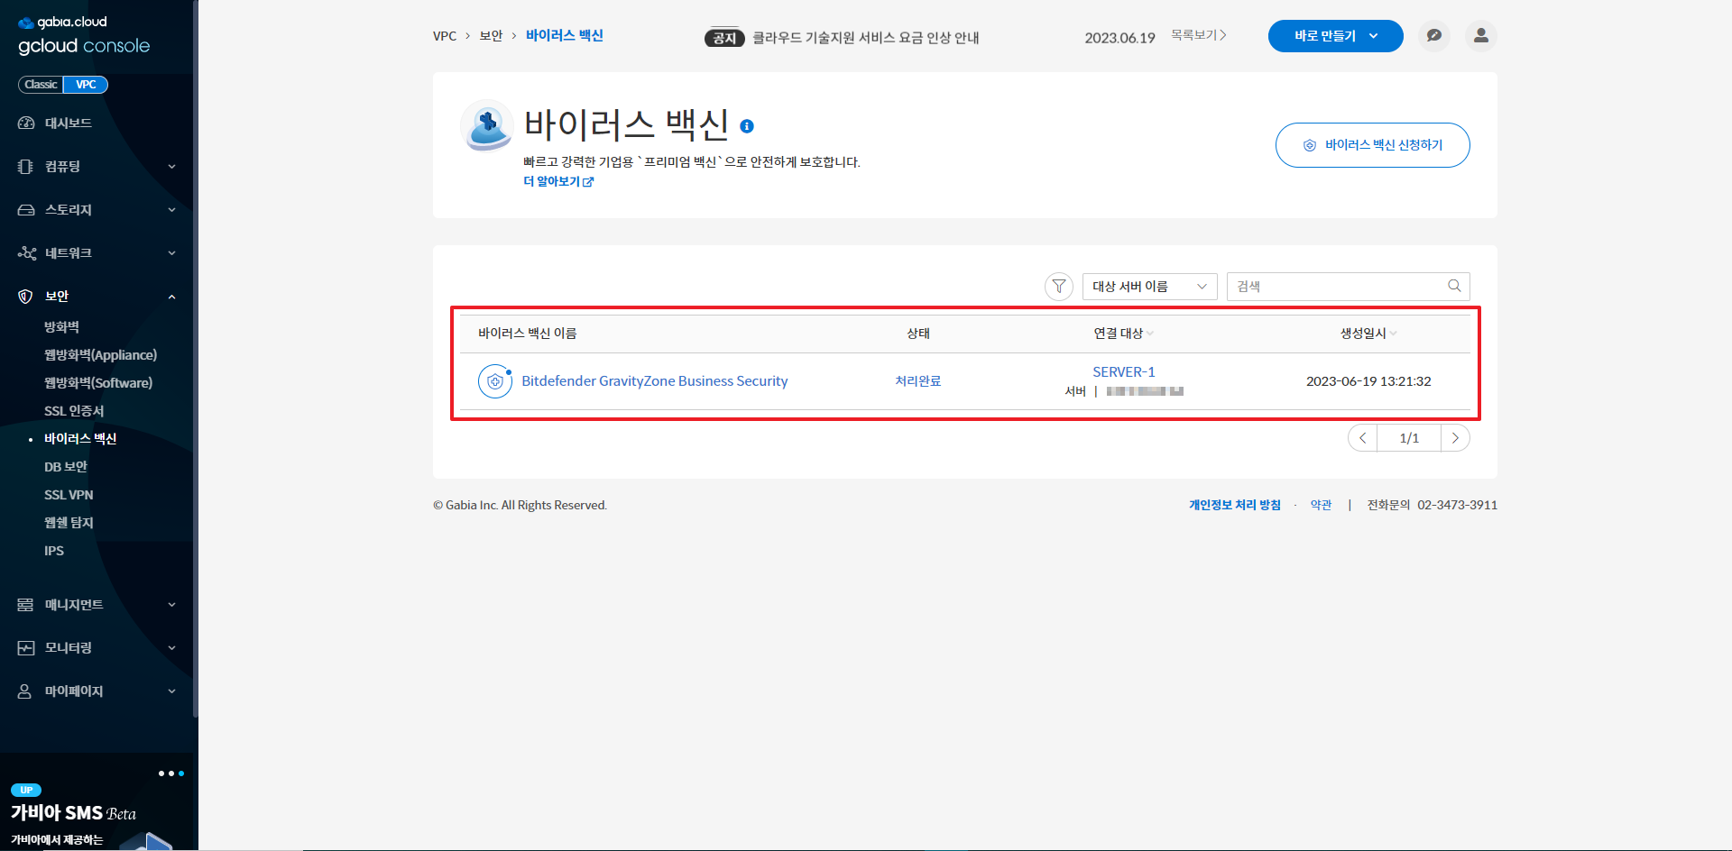The height and width of the screenshot is (851, 1732).
Task: Switch to VPC console mode
Action: 86,85
